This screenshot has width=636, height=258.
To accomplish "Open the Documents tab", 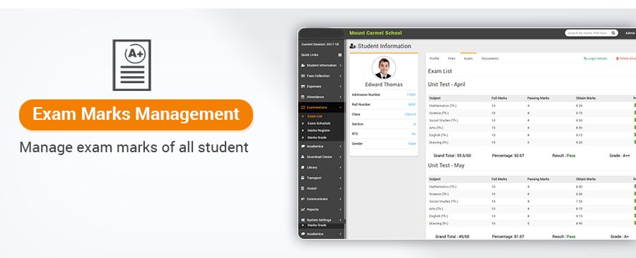I will (x=490, y=59).
